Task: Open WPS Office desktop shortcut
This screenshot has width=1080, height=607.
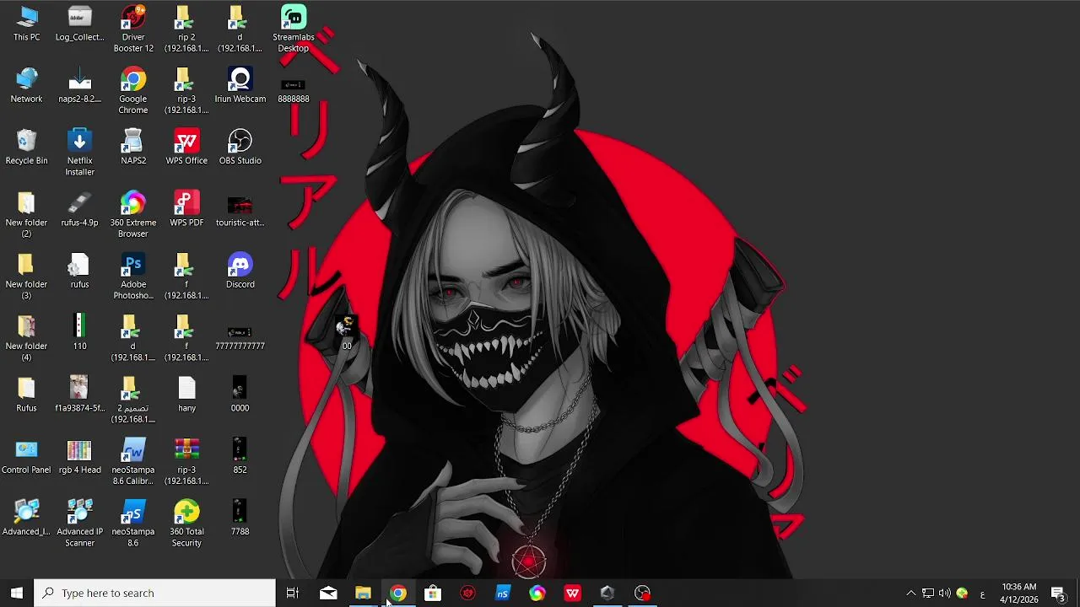Action: coord(186,147)
